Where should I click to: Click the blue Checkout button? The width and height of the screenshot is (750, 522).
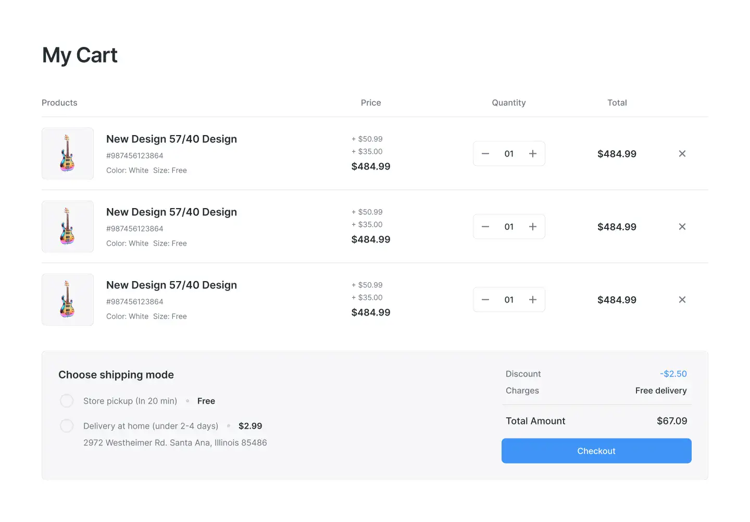(596, 451)
